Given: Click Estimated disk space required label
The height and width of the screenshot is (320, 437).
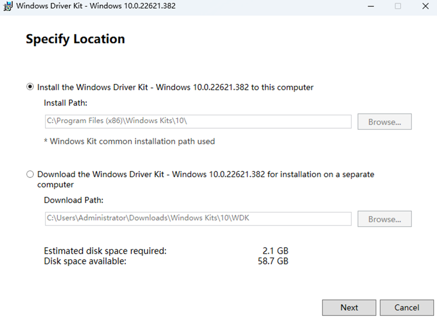Looking at the screenshot, I should tap(105, 251).
